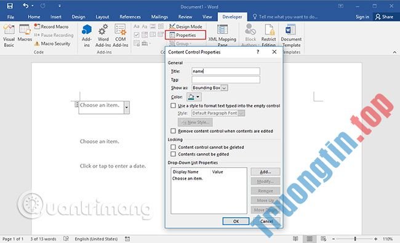Click Sign in link

[362, 17]
